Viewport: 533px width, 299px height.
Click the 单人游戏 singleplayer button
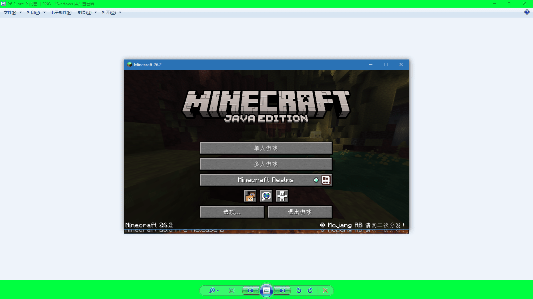tap(266, 148)
